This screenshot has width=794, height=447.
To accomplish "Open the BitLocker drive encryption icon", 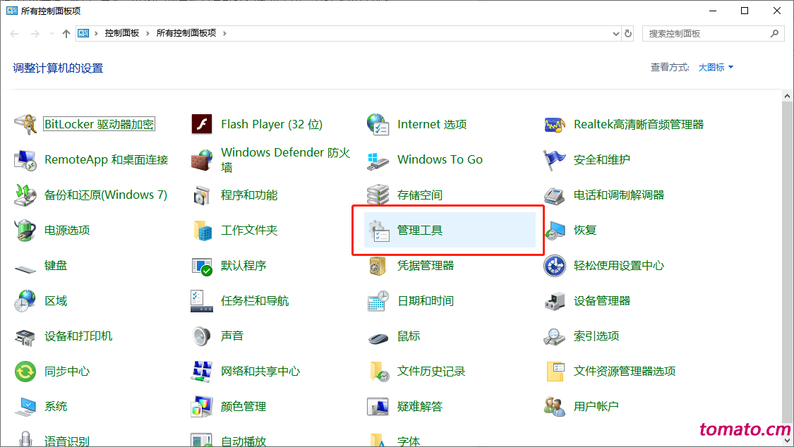I will click(x=25, y=124).
